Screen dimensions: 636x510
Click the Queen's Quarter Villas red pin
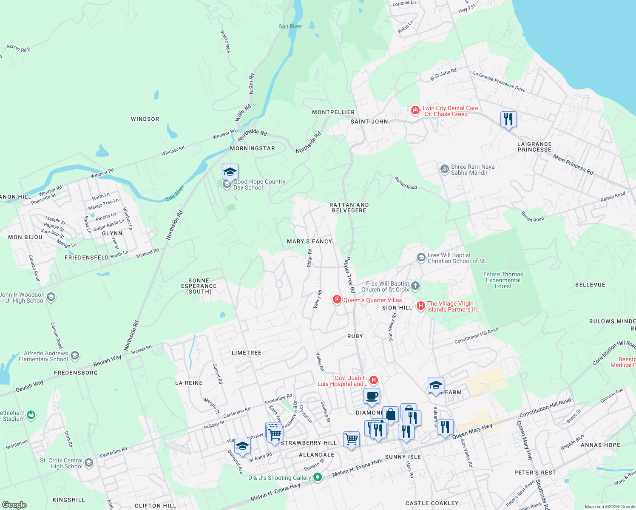tap(337, 300)
